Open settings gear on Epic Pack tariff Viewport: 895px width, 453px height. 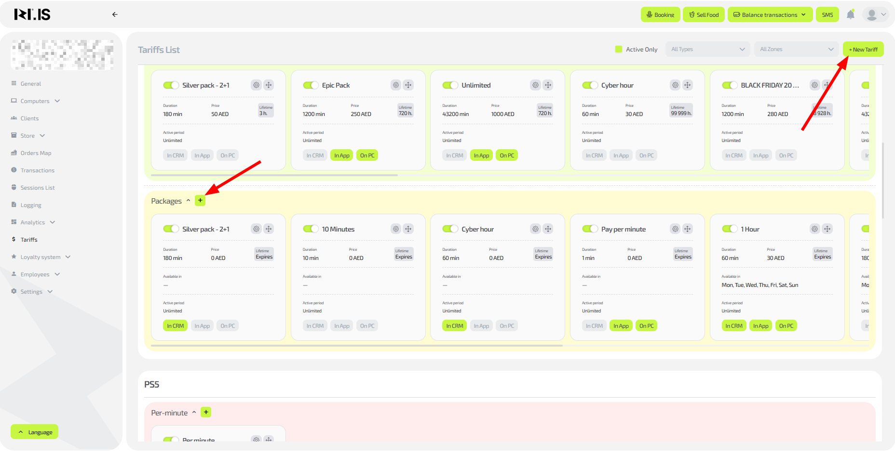(x=395, y=85)
